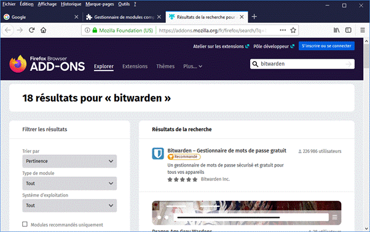Open the Firefox home page
Screen dimensions: 370x232
click(x=44, y=30)
